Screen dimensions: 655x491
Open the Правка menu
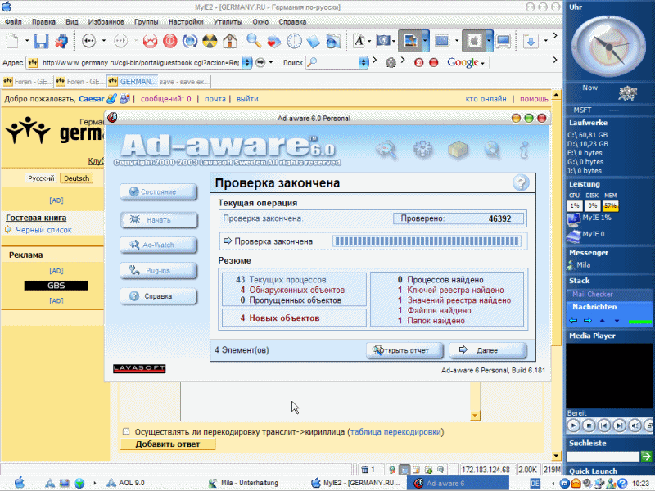click(43, 22)
